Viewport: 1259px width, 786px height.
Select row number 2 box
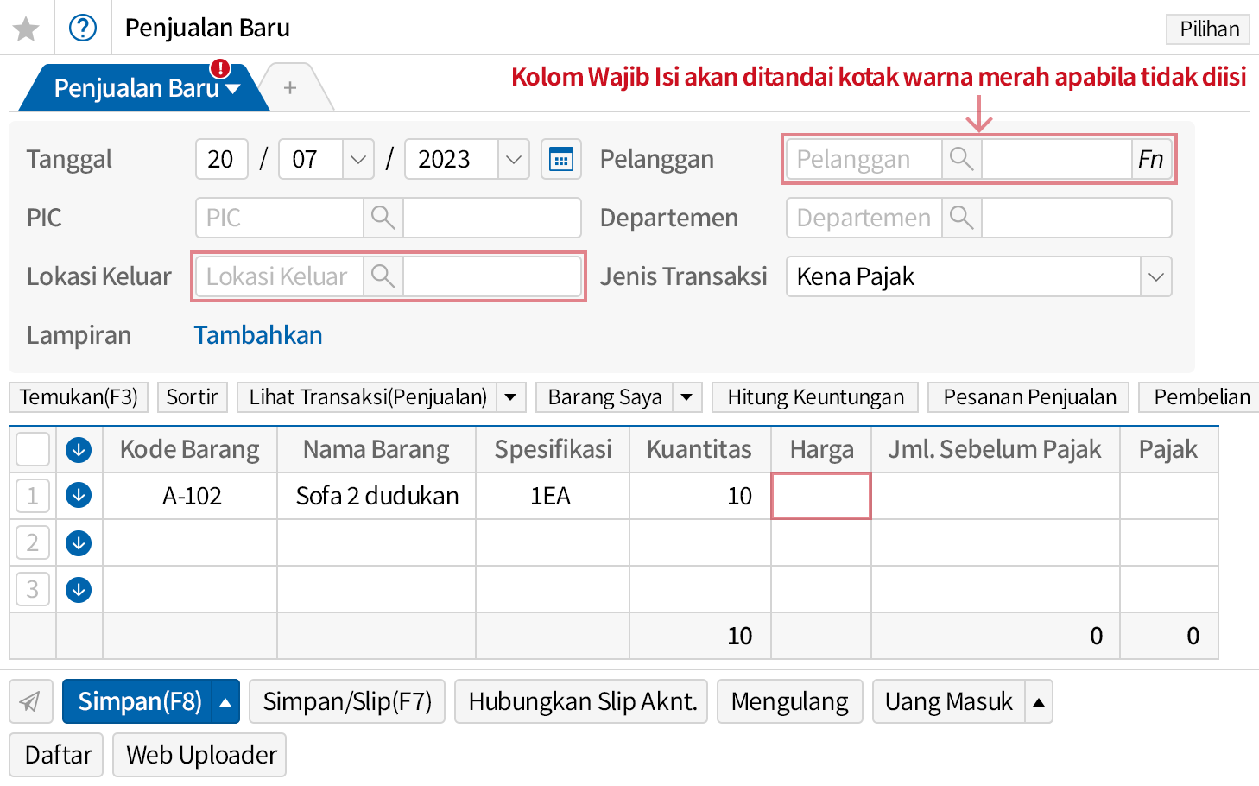(33, 542)
